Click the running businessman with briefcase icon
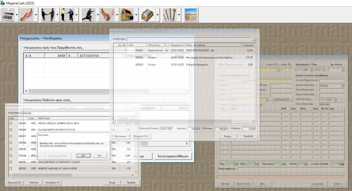 click(88, 15)
